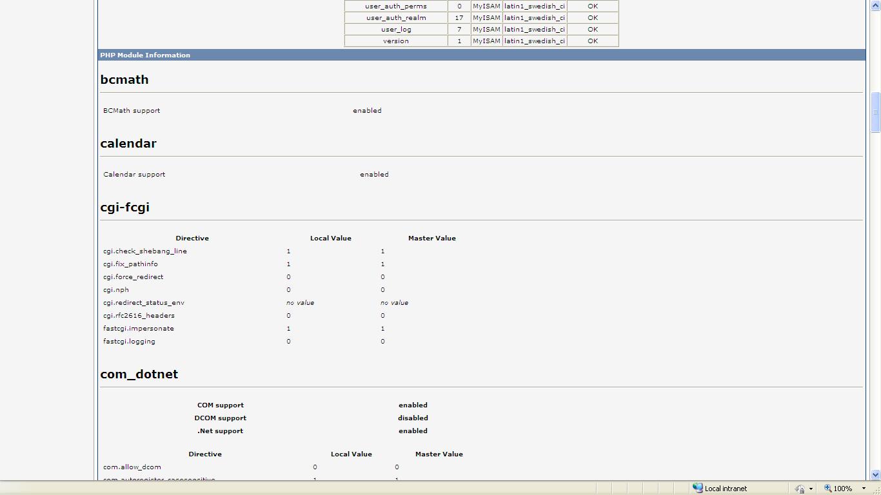Click latin1_swedish_ci in version row
The height and width of the screenshot is (495, 881).
click(535, 41)
